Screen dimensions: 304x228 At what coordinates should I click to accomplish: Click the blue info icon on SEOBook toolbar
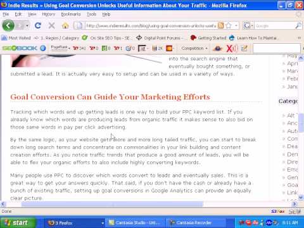click(x=43, y=48)
